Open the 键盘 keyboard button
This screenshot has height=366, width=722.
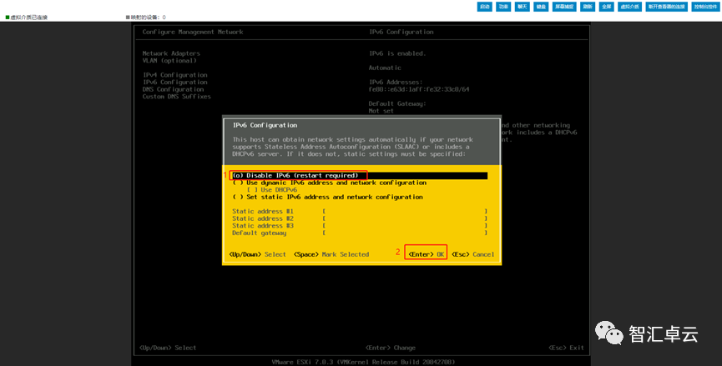pos(541,7)
